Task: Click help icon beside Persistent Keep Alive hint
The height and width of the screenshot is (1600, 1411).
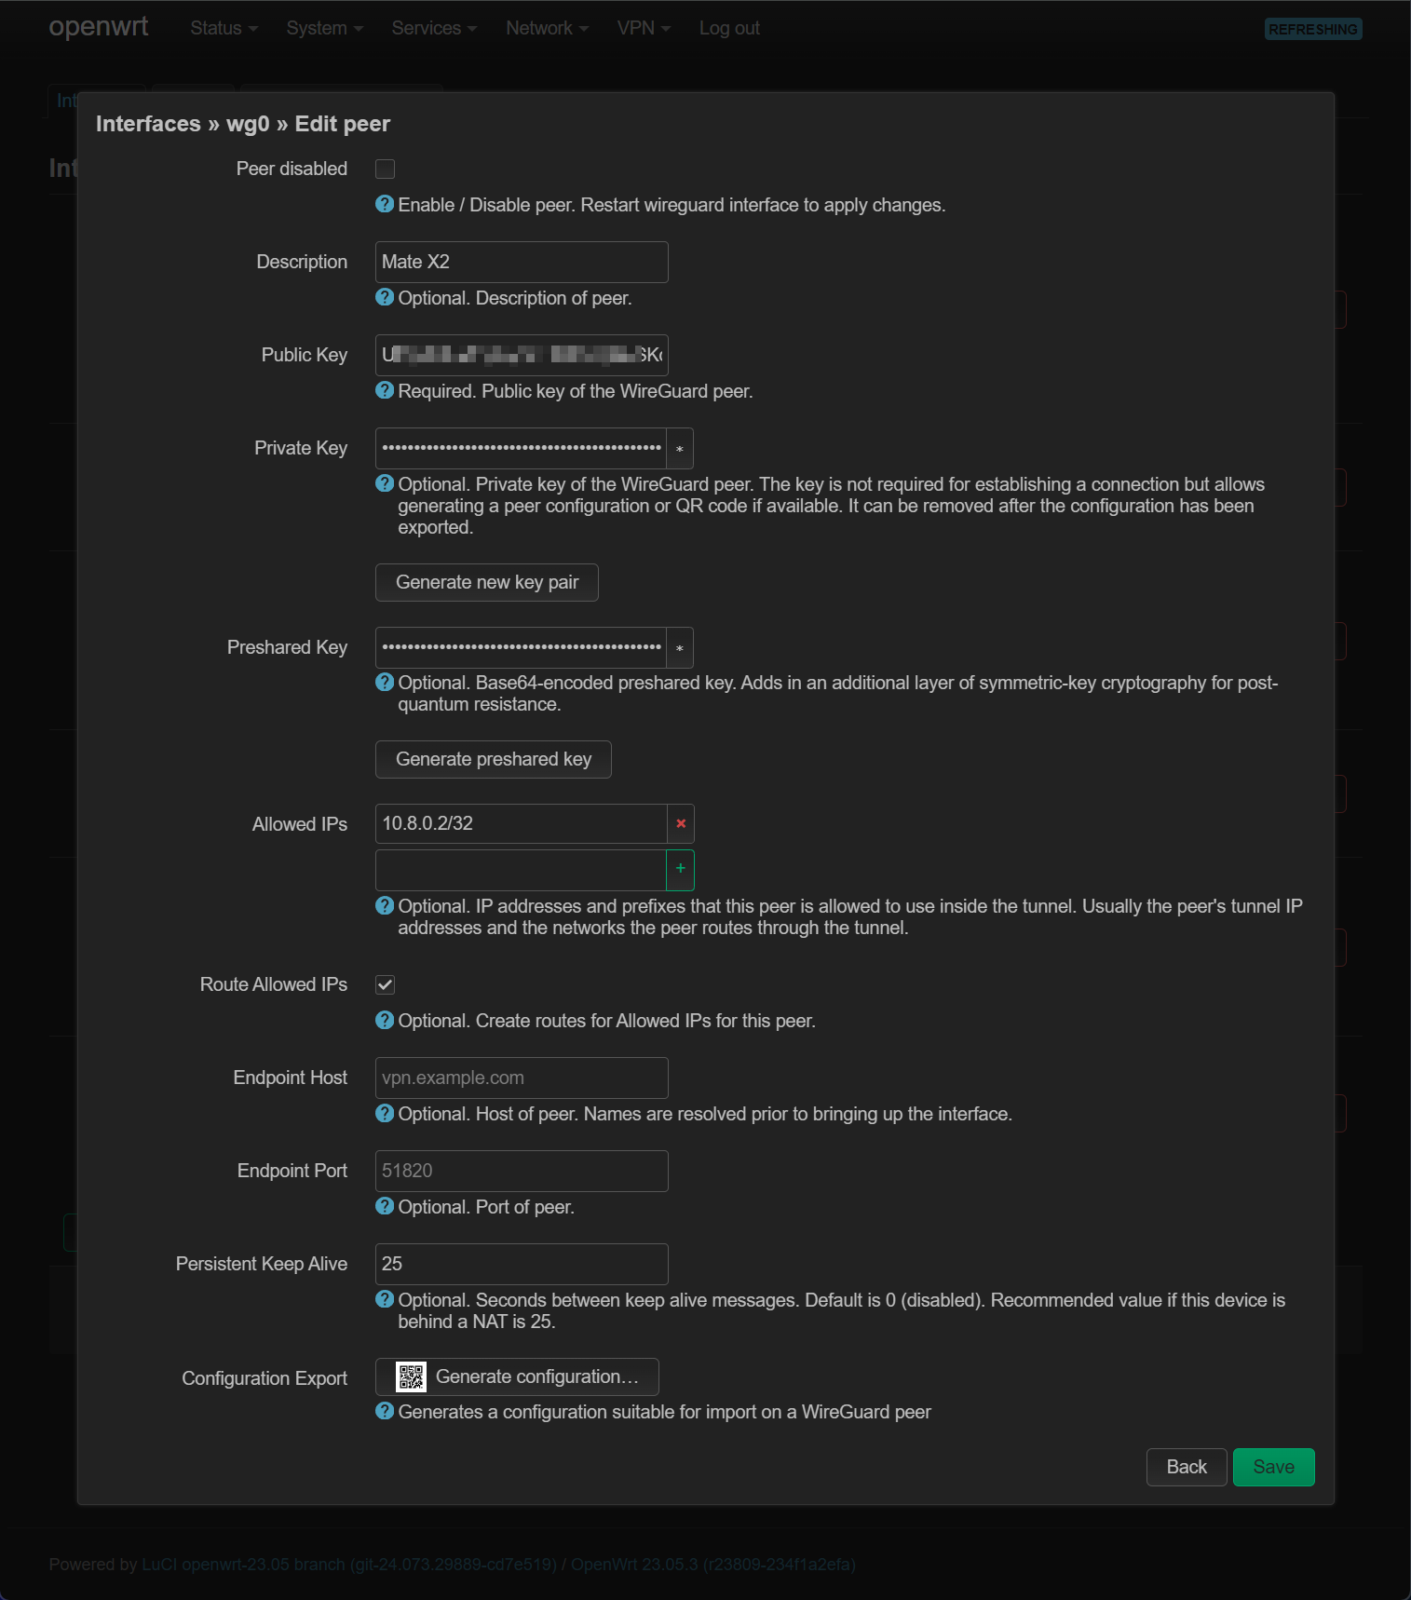Action: (385, 1299)
